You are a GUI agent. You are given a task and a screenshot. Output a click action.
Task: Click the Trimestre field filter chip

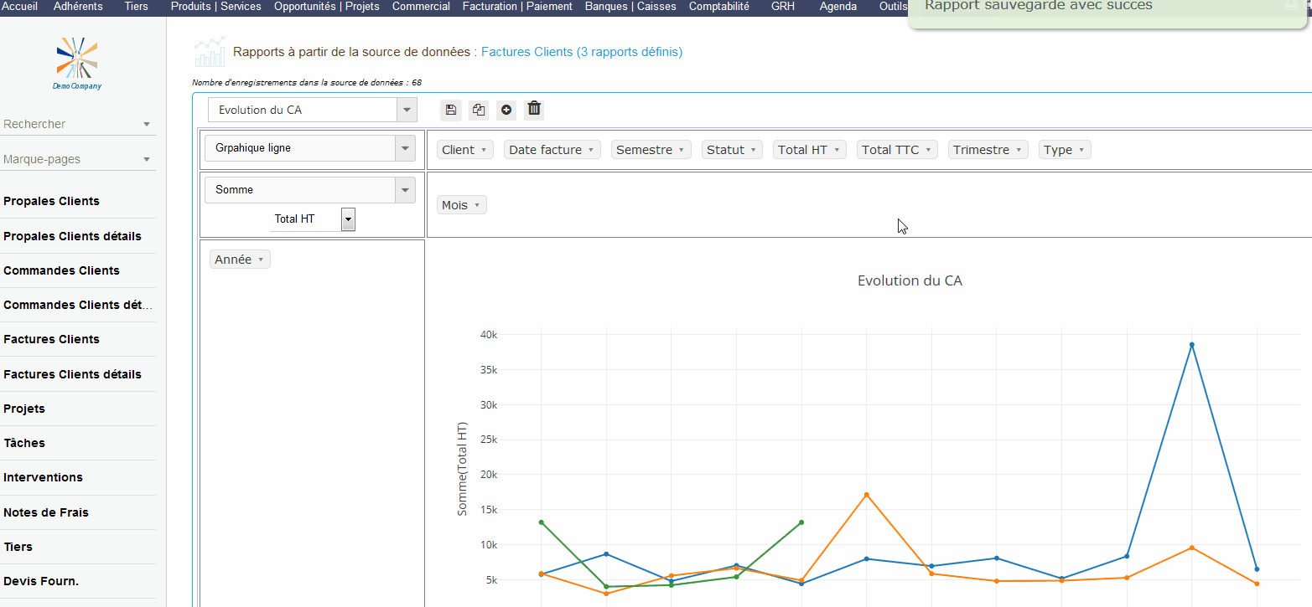click(988, 150)
